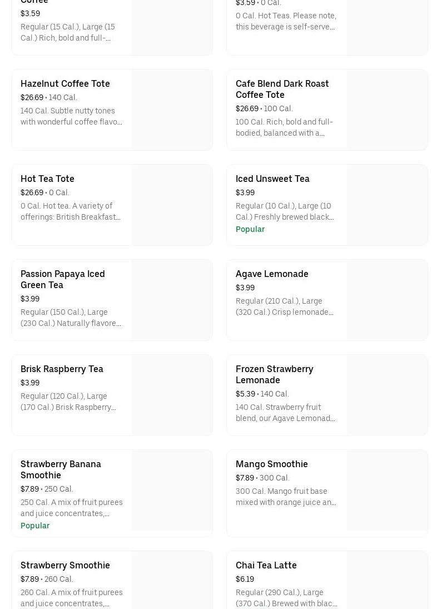Select the Agave Lemonade title
This screenshot has height=609, width=447.
coord(272,274)
